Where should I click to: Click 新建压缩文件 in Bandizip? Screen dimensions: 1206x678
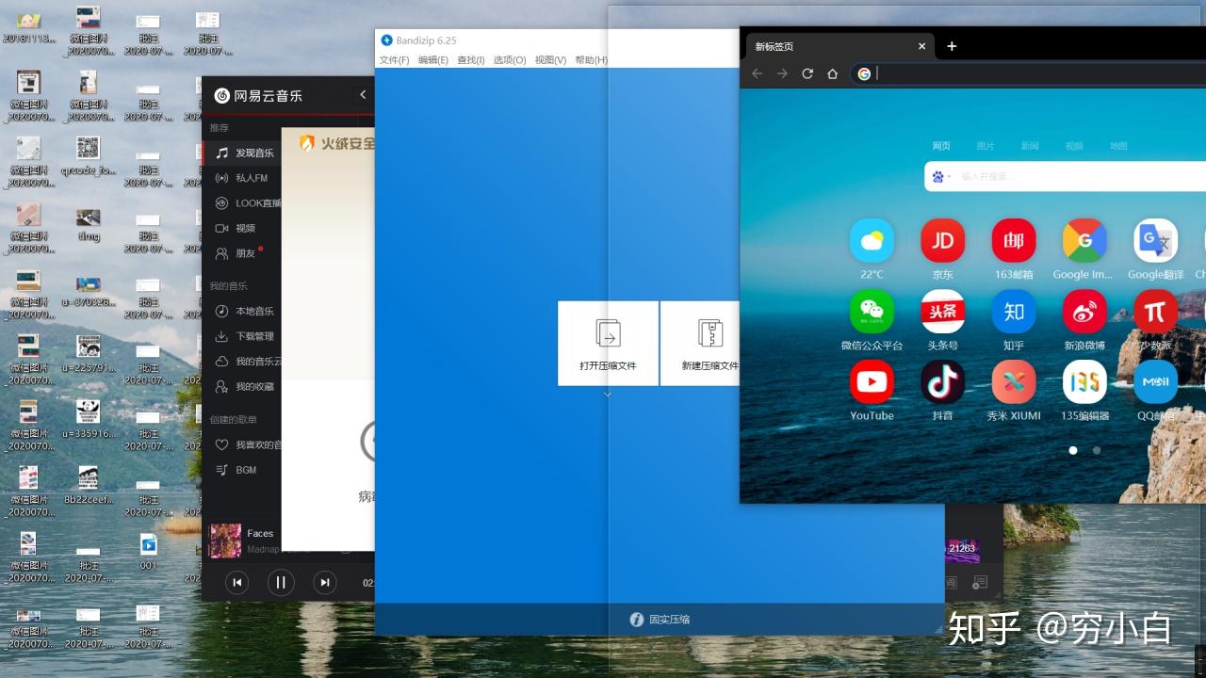699,343
